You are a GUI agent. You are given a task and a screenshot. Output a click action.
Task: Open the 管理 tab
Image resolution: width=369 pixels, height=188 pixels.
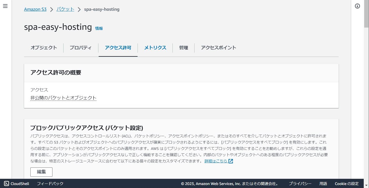183,48
